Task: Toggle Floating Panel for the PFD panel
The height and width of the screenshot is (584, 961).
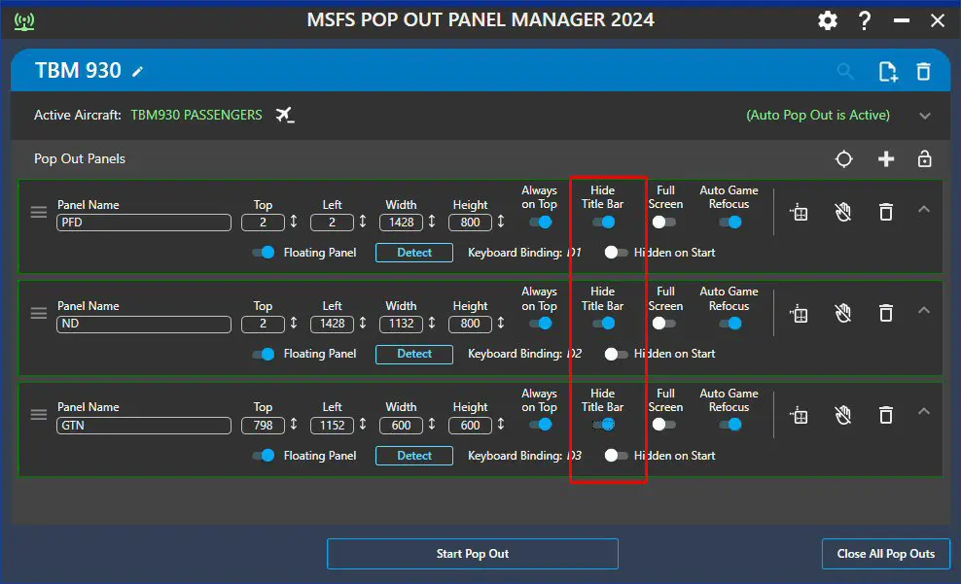Action: [264, 253]
